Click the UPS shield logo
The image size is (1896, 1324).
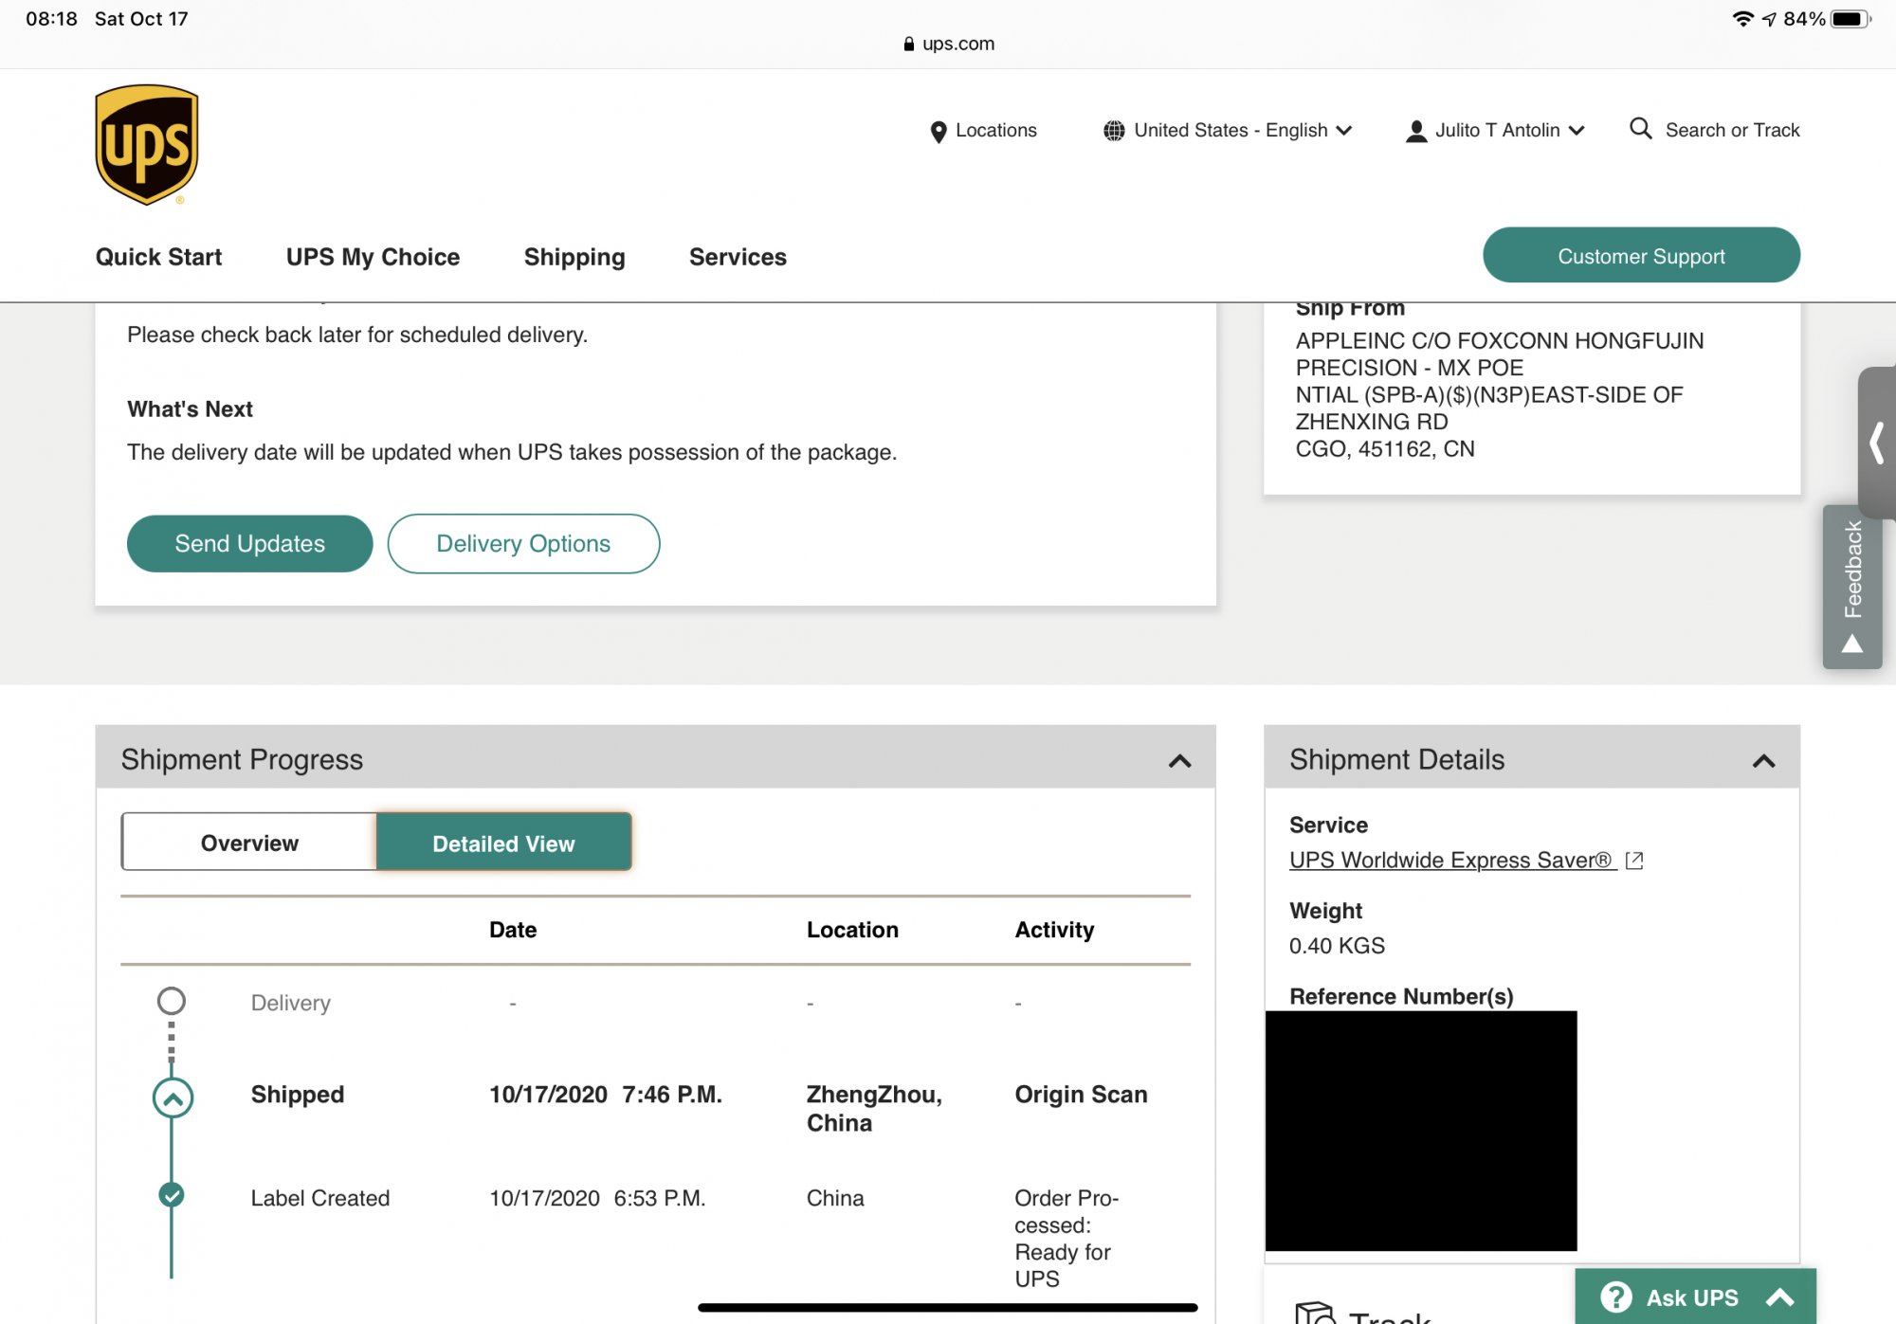pyautogui.click(x=147, y=144)
